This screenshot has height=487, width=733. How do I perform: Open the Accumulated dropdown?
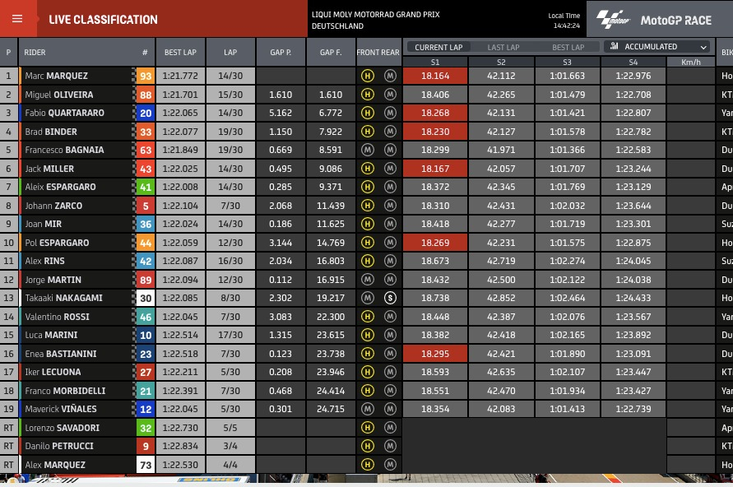tap(656, 47)
